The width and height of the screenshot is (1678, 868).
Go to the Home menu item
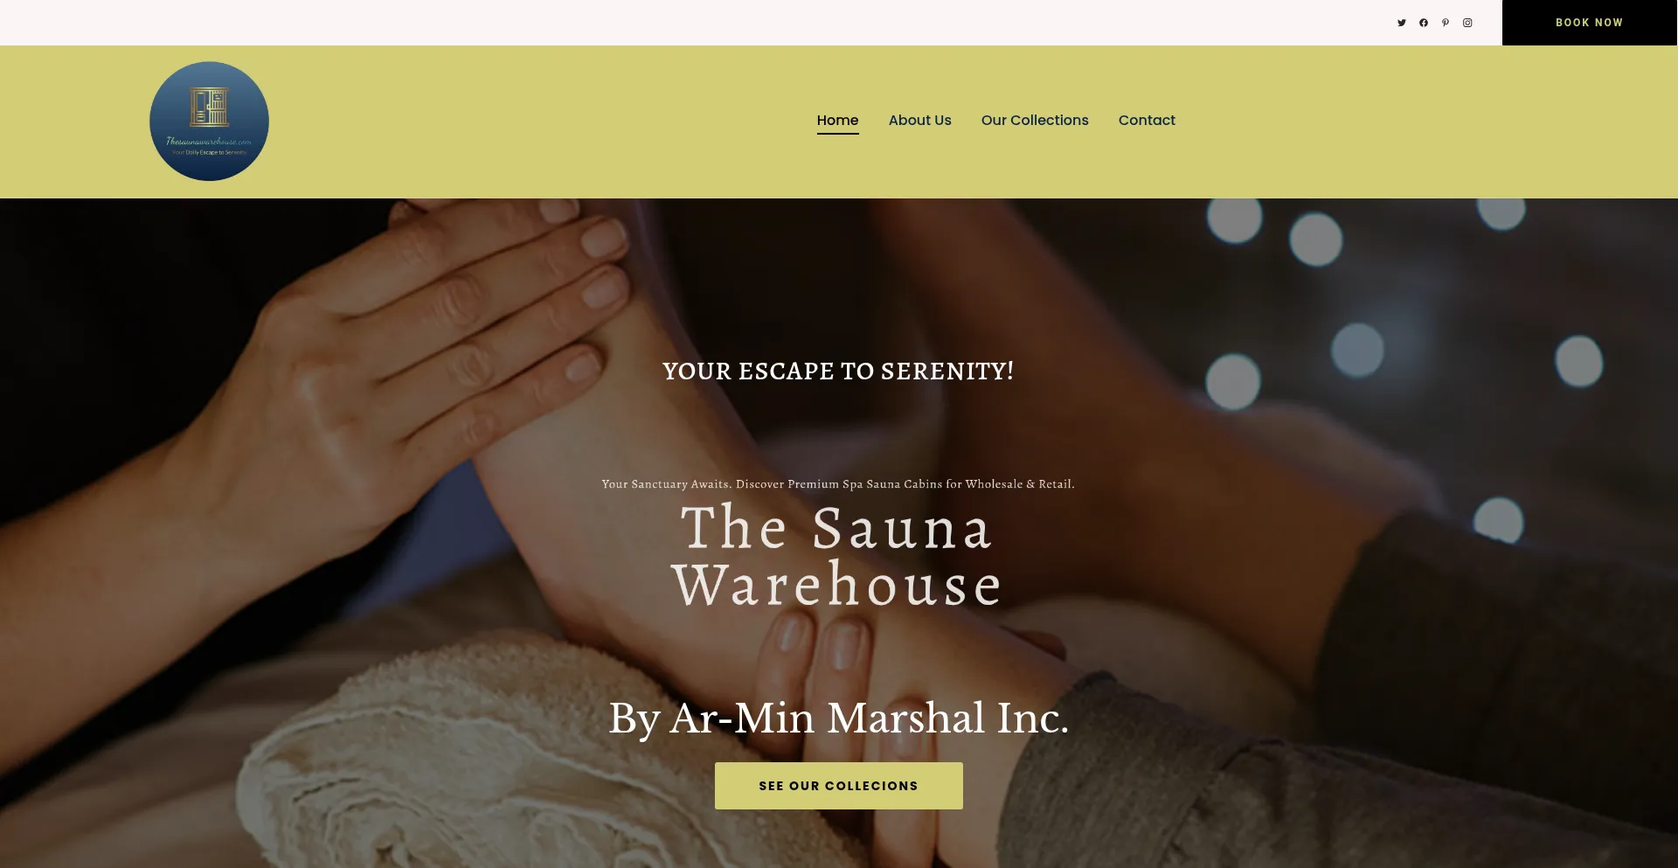pos(837,121)
